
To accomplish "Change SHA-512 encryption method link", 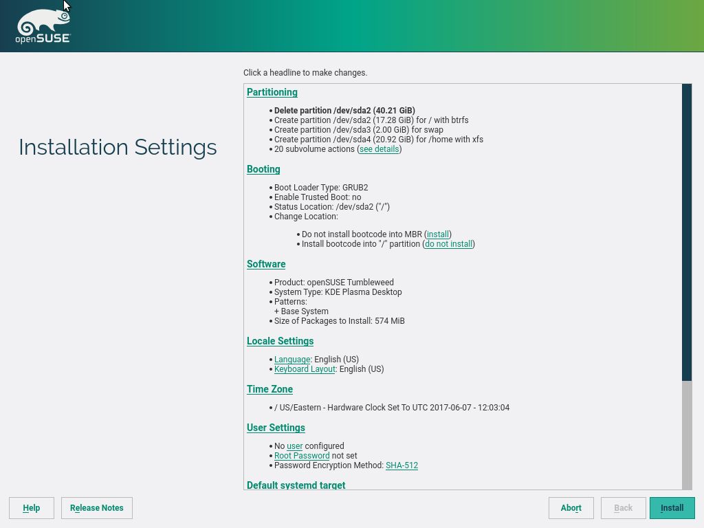I will pyautogui.click(x=401, y=465).
